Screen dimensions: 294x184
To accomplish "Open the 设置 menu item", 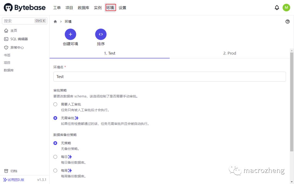I will click(122, 8).
